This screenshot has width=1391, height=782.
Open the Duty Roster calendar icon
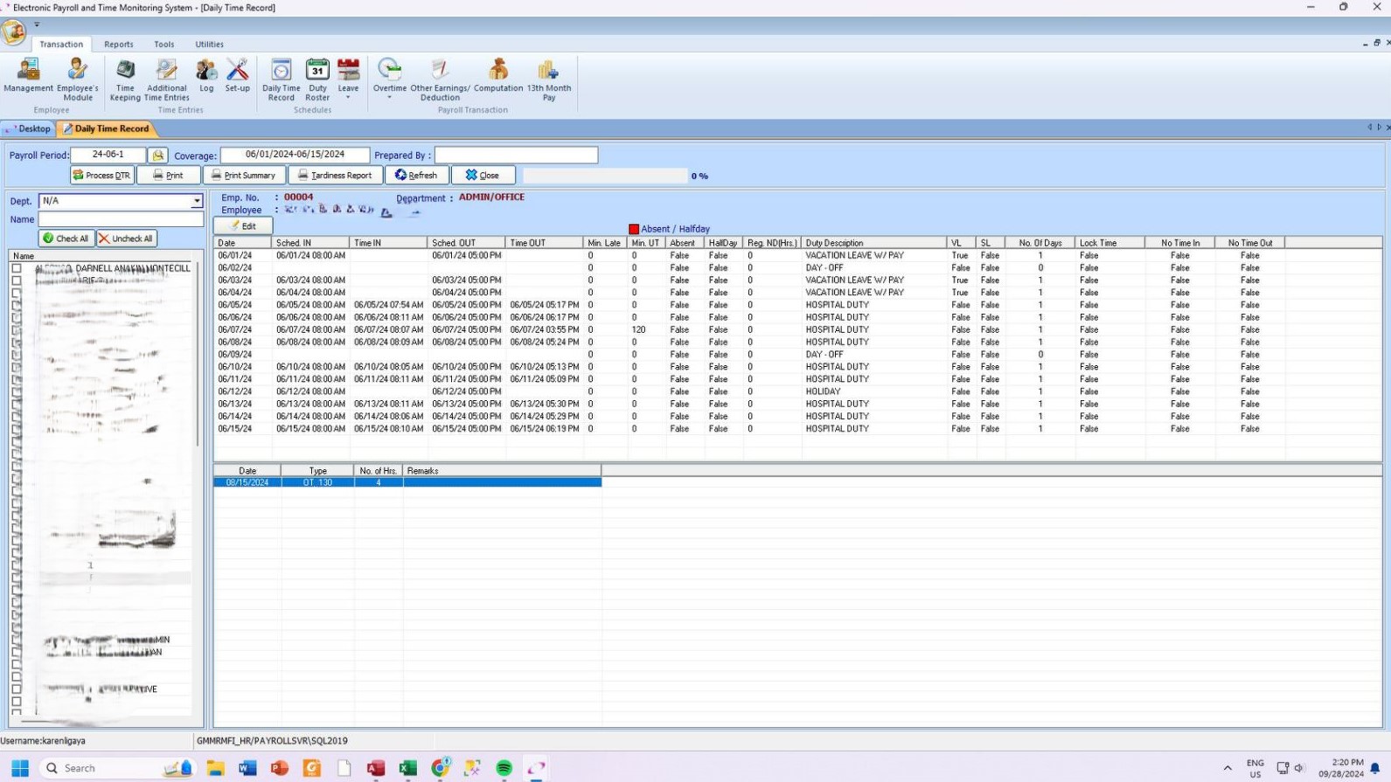click(317, 80)
